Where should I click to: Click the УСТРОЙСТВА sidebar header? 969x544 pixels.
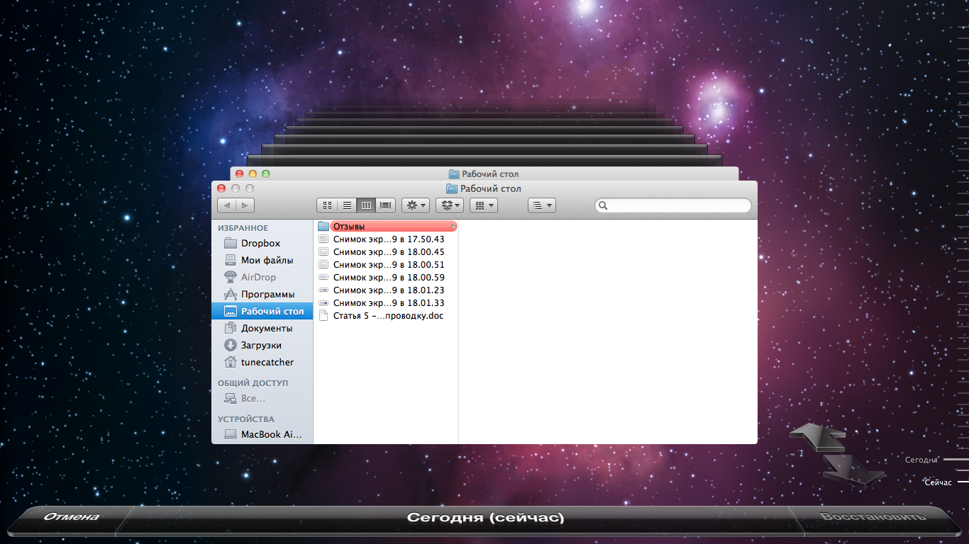pos(245,419)
